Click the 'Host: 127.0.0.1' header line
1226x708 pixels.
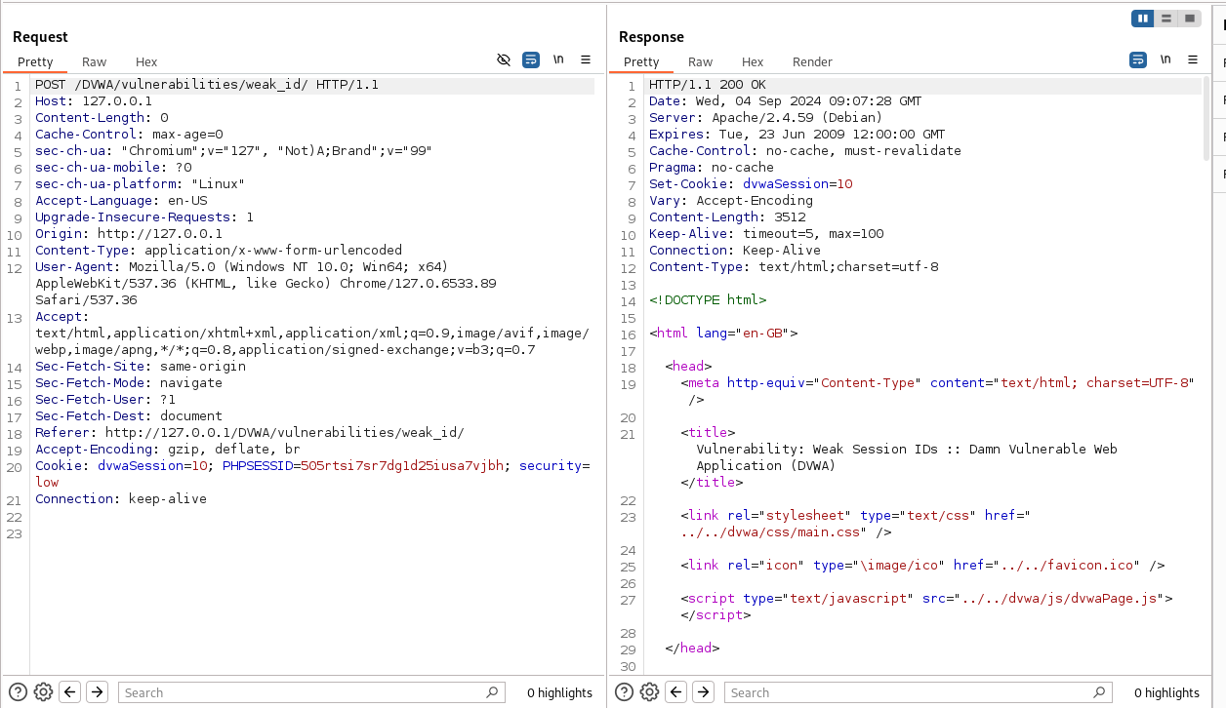click(x=94, y=101)
